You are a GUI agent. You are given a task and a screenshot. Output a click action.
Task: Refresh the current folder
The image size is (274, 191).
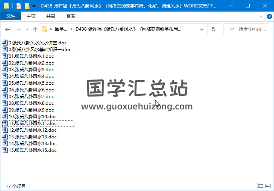213,29
